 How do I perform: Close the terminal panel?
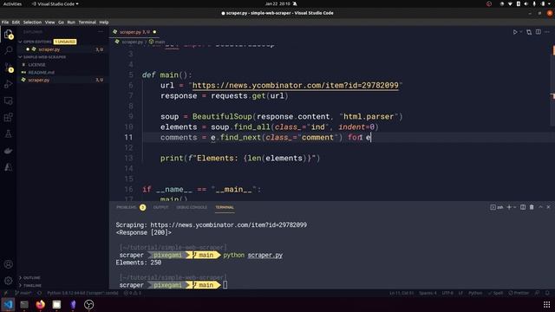coord(549,207)
